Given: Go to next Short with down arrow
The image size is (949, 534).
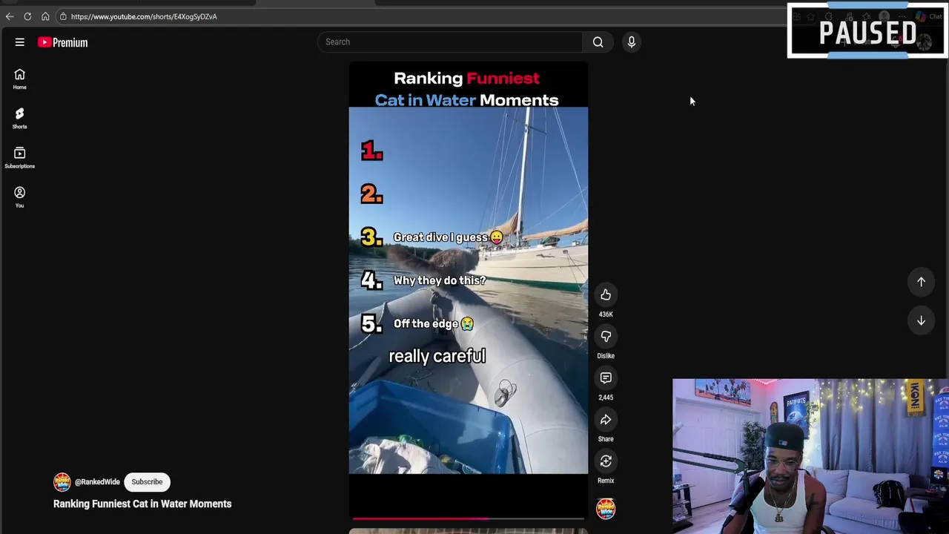Looking at the screenshot, I should [921, 320].
